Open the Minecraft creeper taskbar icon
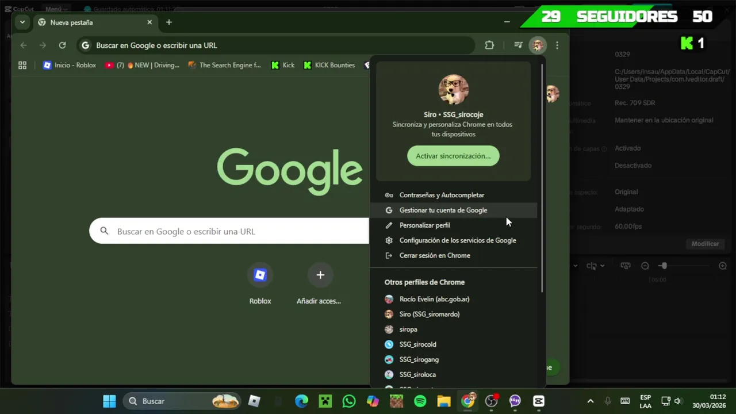Viewport: 736px width, 414px height. (x=325, y=401)
